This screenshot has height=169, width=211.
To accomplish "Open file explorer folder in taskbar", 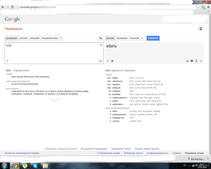I will pyautogui.click(x=45, y=165).
